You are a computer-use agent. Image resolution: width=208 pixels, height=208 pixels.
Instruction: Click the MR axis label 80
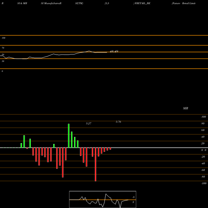click(x=203, y=124)
